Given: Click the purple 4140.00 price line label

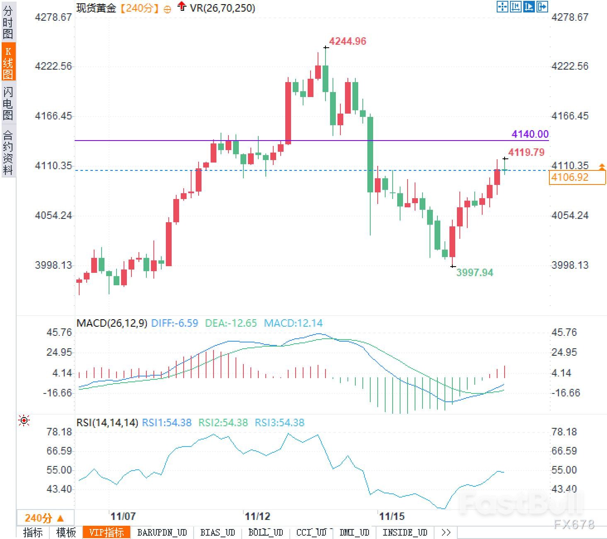Looking at the screenshot, I should (x=530, y=134).
